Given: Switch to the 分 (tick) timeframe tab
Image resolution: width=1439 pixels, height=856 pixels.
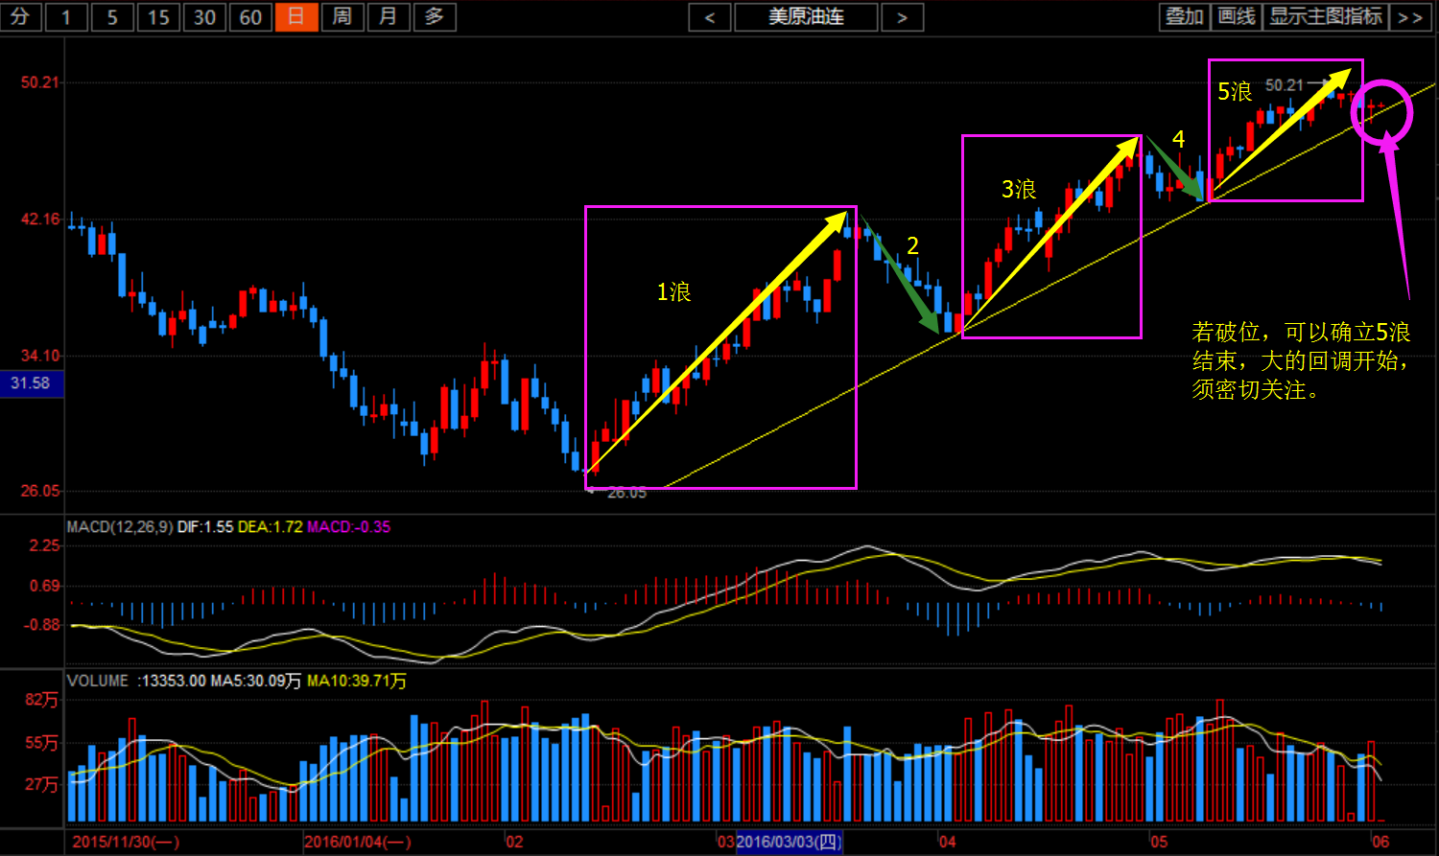Looking at the screenshot, I should click(x=20, y=17).
